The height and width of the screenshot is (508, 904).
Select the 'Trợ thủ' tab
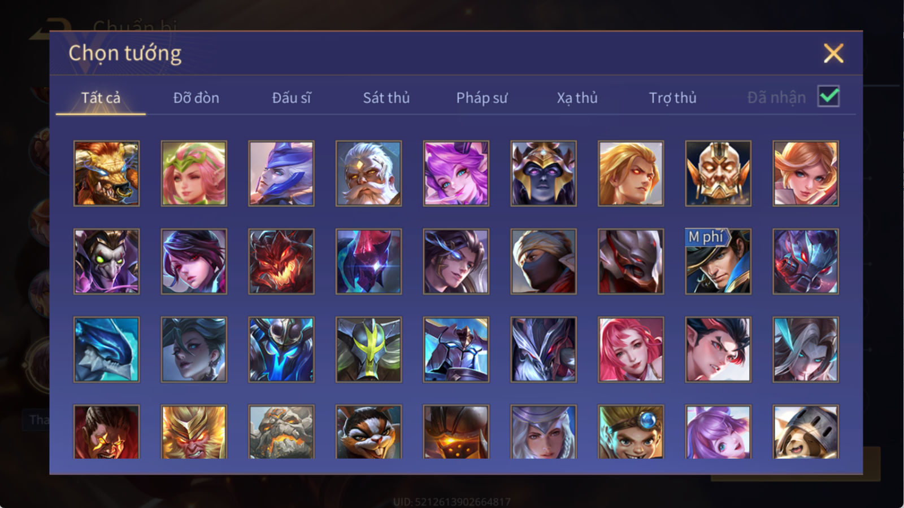point(672,98)
